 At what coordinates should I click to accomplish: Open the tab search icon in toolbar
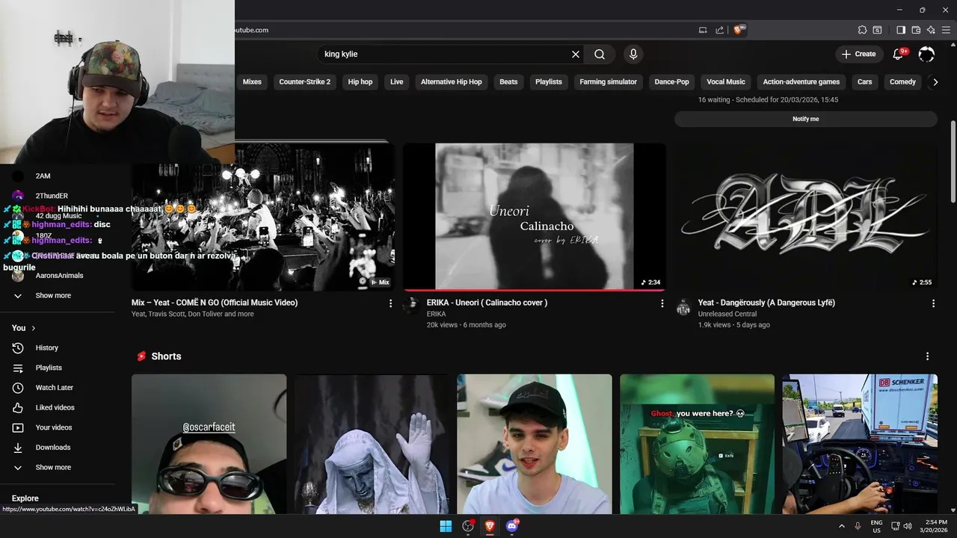877,30
